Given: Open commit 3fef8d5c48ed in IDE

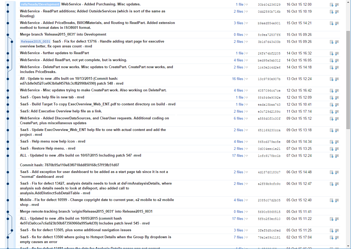Looking at the screenshot, I should (337, 231).
